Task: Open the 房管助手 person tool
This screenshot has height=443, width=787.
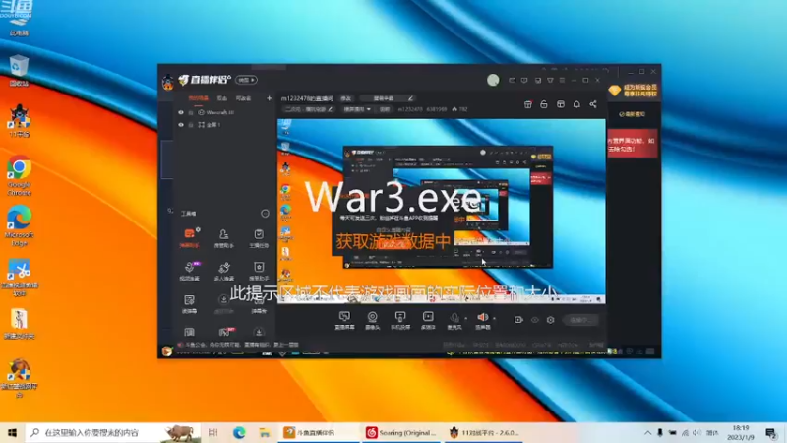Action: tap(224, 238)
